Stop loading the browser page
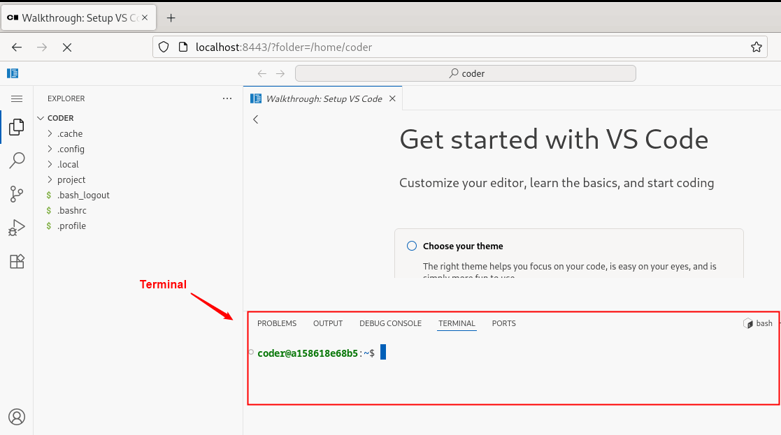 point(66,47)
